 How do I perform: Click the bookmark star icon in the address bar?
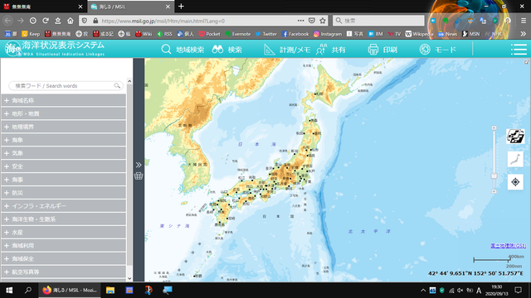pyautogui.click(x=323, y=21)
